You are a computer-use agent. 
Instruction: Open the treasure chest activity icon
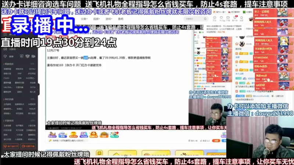(x=104, y=135)
